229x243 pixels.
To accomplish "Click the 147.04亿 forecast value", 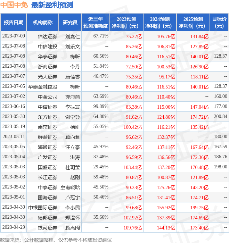I will (x=199, y=107).
